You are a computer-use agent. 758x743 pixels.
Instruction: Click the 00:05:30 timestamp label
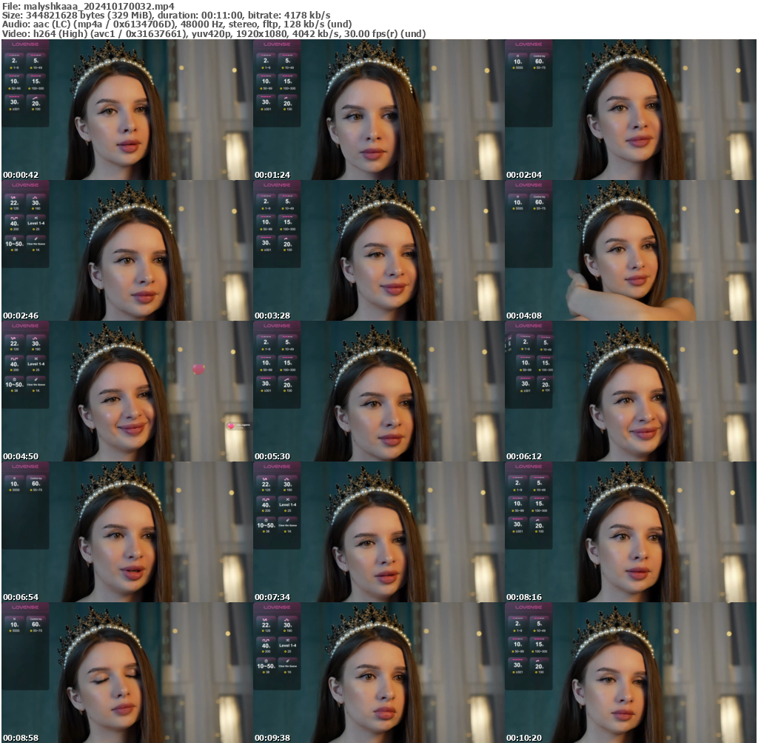coord(272,456)
